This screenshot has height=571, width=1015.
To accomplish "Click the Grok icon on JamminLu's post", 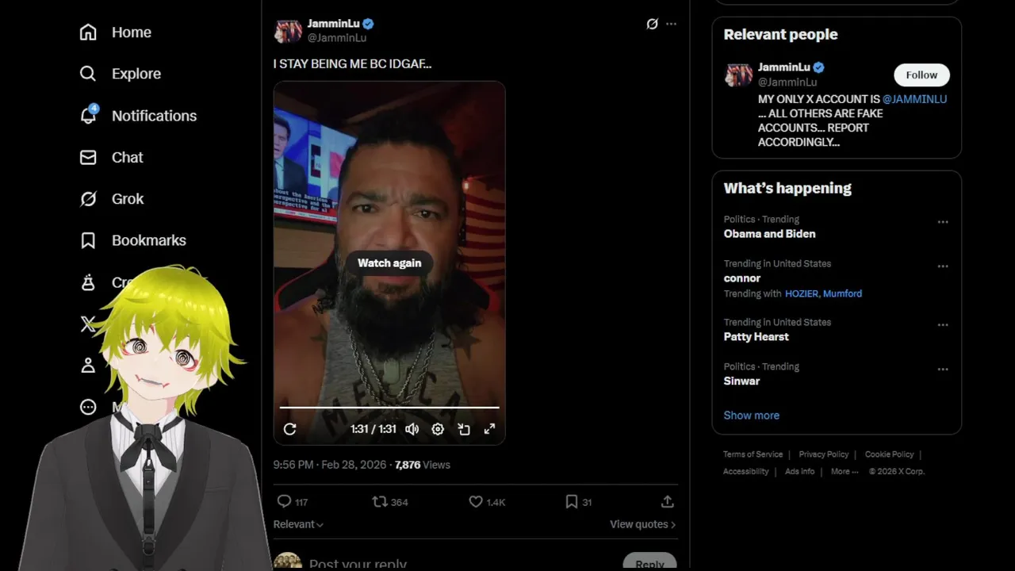I will 652,24.
